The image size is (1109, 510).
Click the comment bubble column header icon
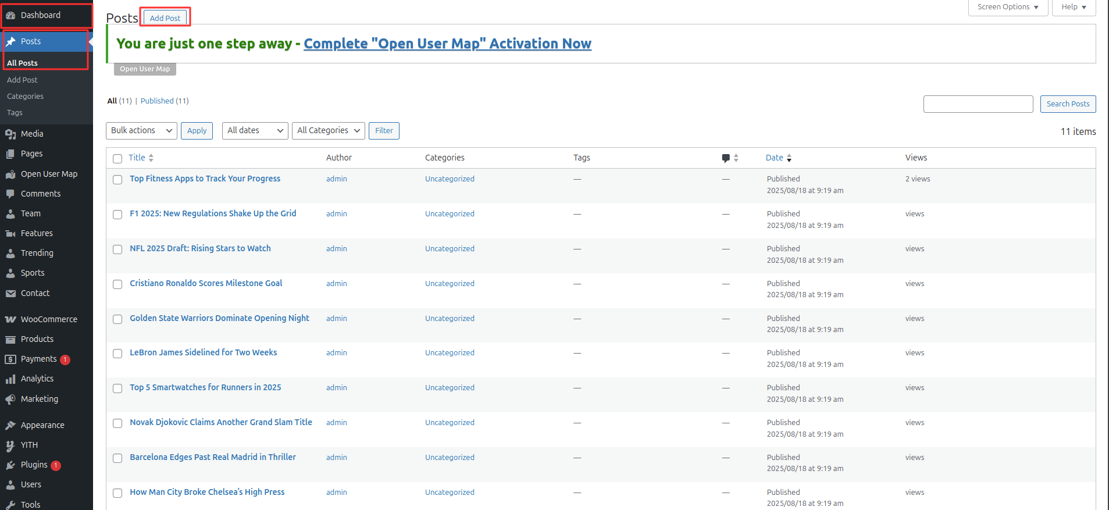tap(726, 158)
